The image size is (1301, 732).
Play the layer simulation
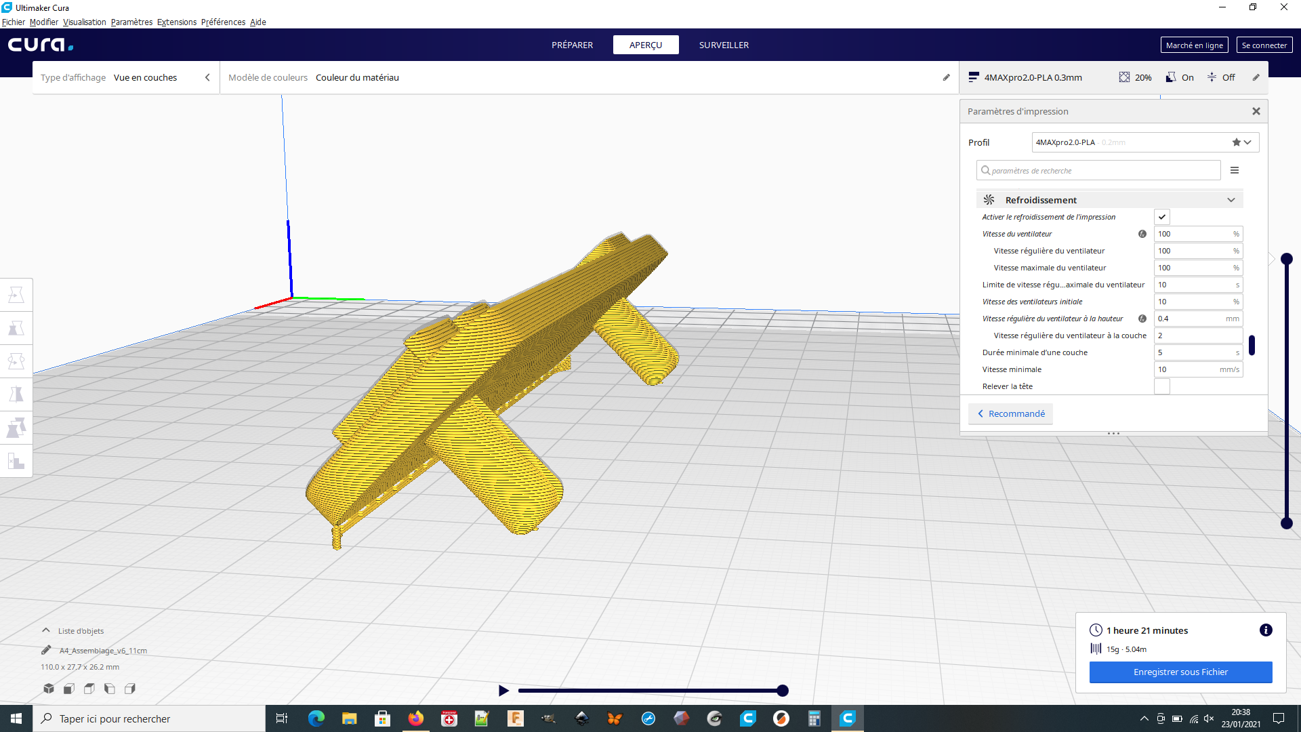tap(503, 691)
